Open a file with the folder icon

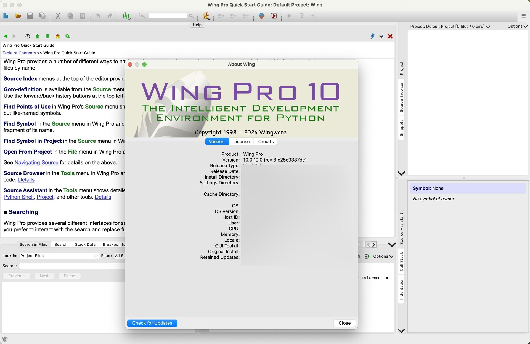click(x=18, y=16)
